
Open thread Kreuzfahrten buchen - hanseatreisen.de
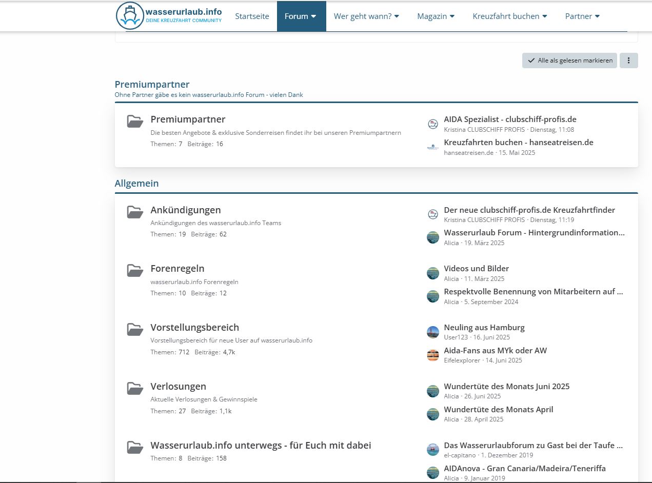coord(519,142)
